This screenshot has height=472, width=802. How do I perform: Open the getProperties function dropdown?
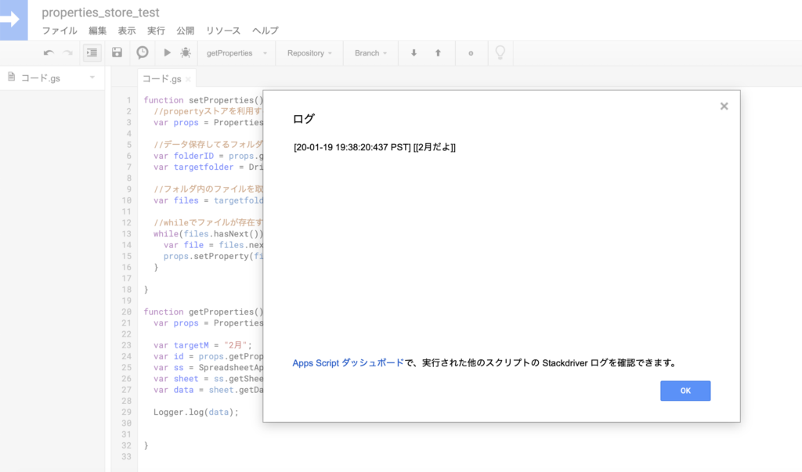click(237, 53)
